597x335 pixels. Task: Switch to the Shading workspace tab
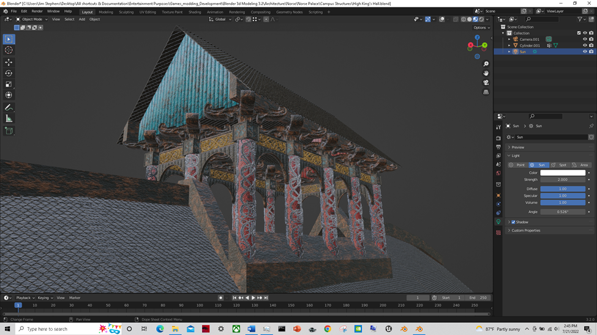(194, 12)
